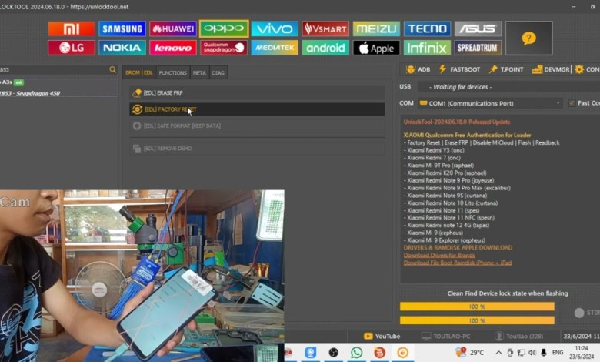Click the [EDL] ERASE FRP button
The image size is (600, 362).
coord(257,93)
